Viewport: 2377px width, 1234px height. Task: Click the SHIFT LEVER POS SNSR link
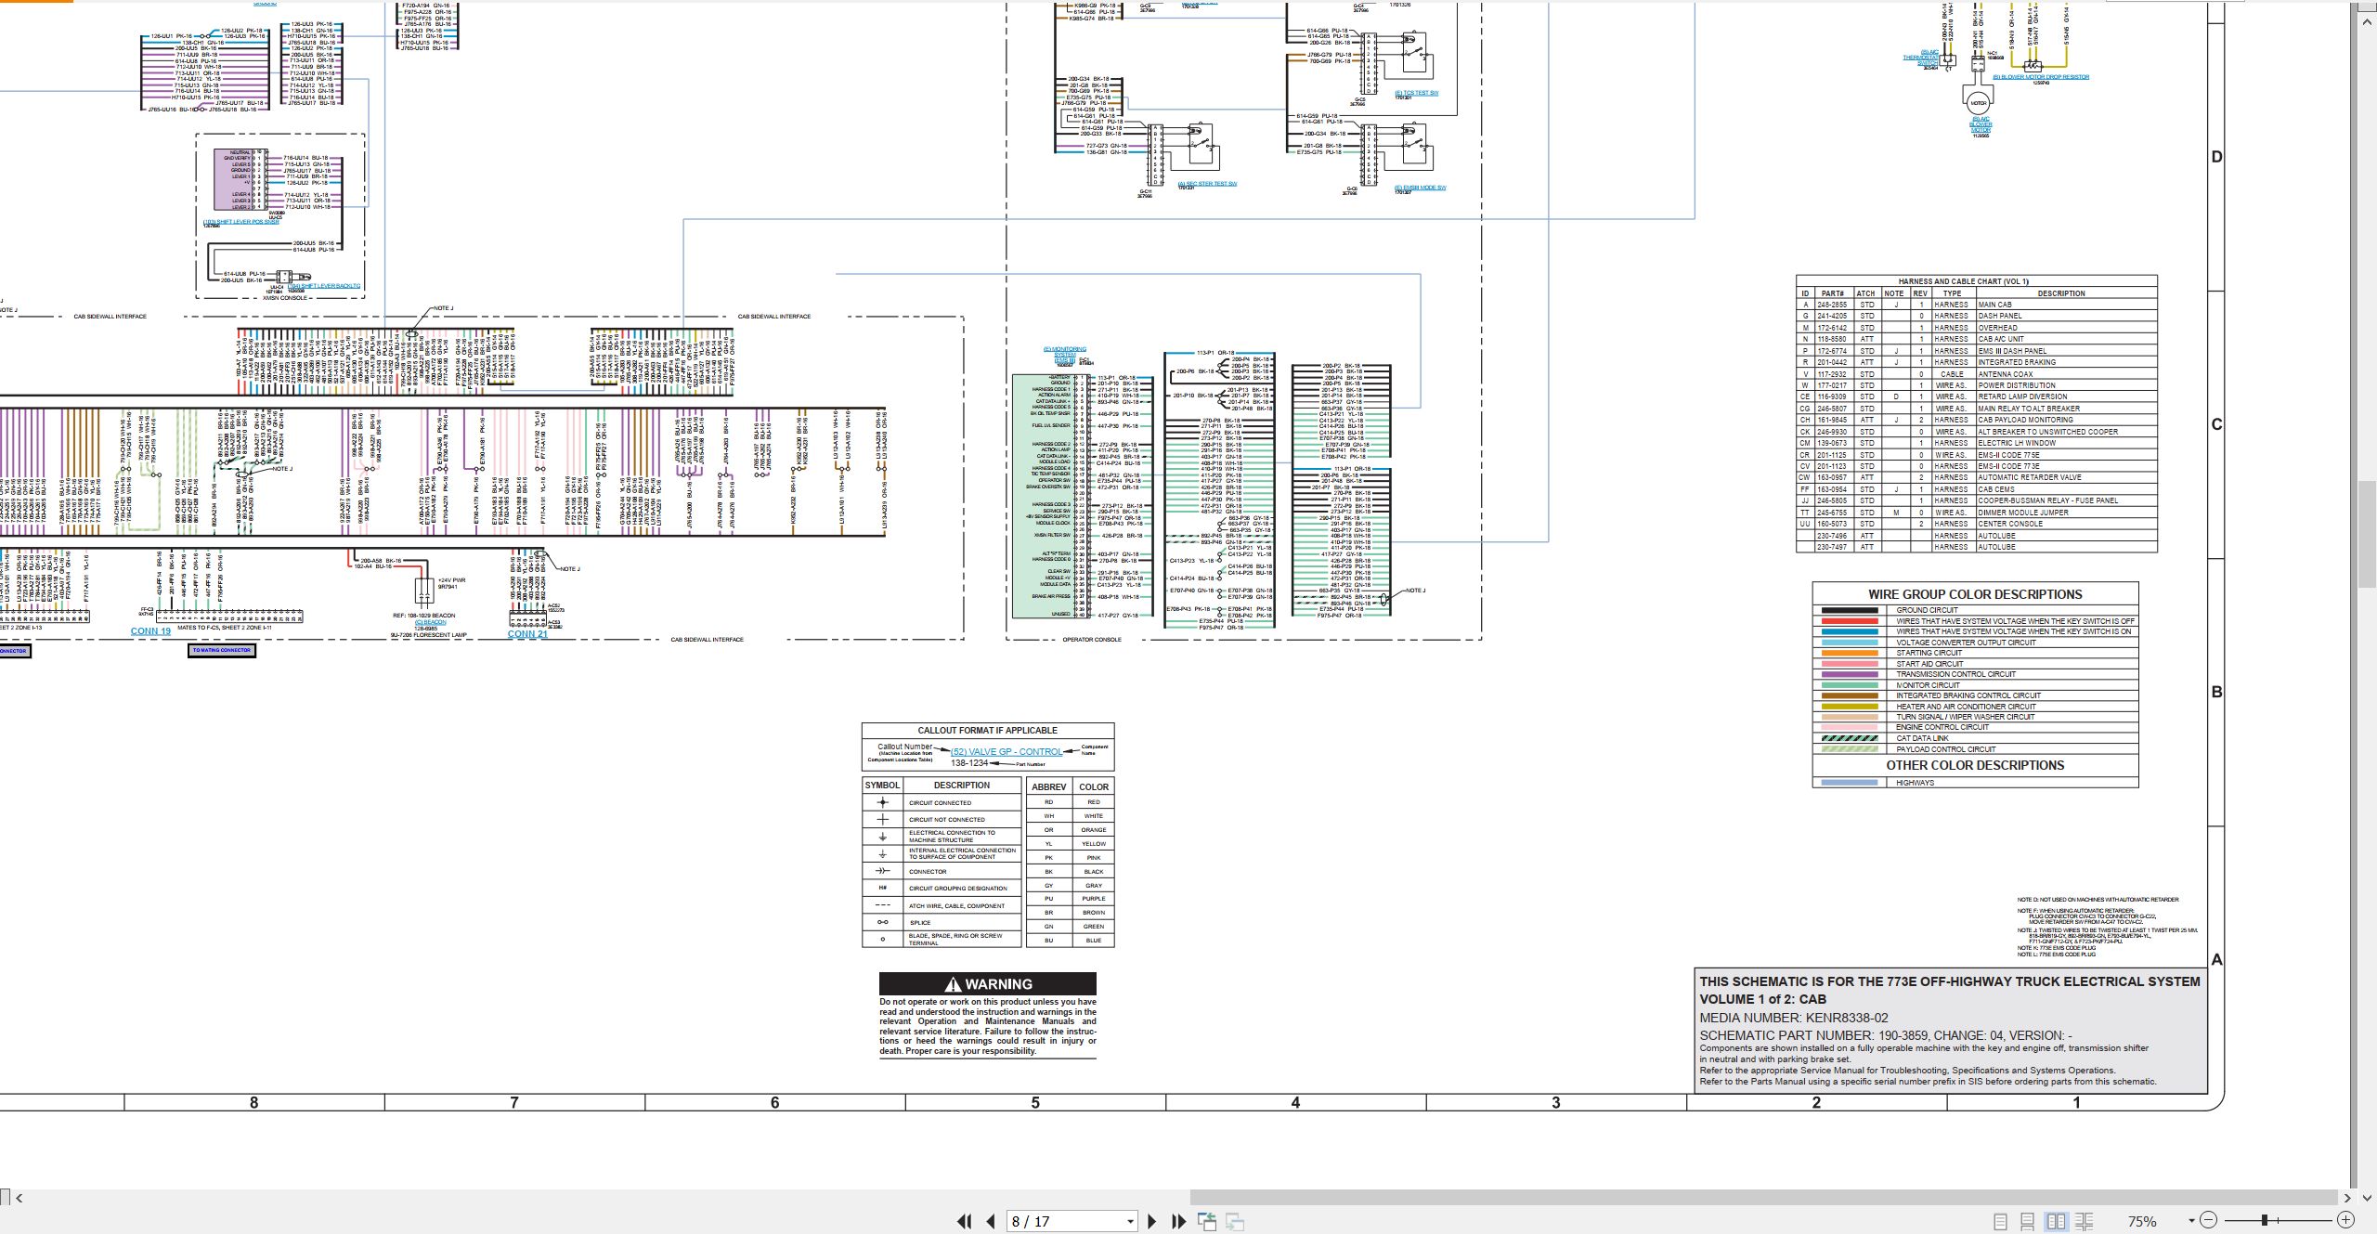241,222
